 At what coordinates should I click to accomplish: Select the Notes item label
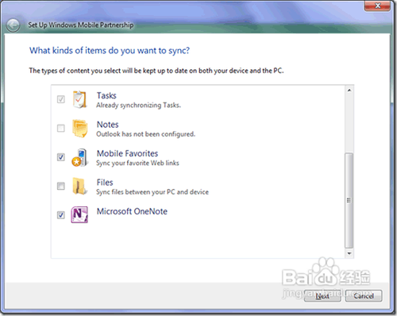107,125
